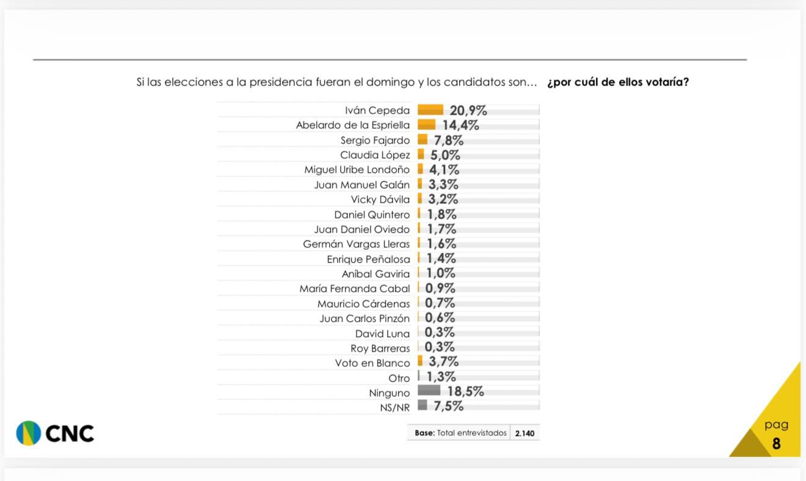Screen dimensions: 806x481
Task: Click the Voto en Blanco label
Action: (x=372, y=363)
